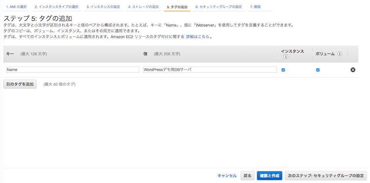Screen dimensions: 370x183
Task: Focus the key field containing Name
Action: click(x=72, y=70)
